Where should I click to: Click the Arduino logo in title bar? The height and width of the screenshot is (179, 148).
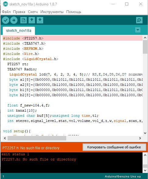[5, 4]
